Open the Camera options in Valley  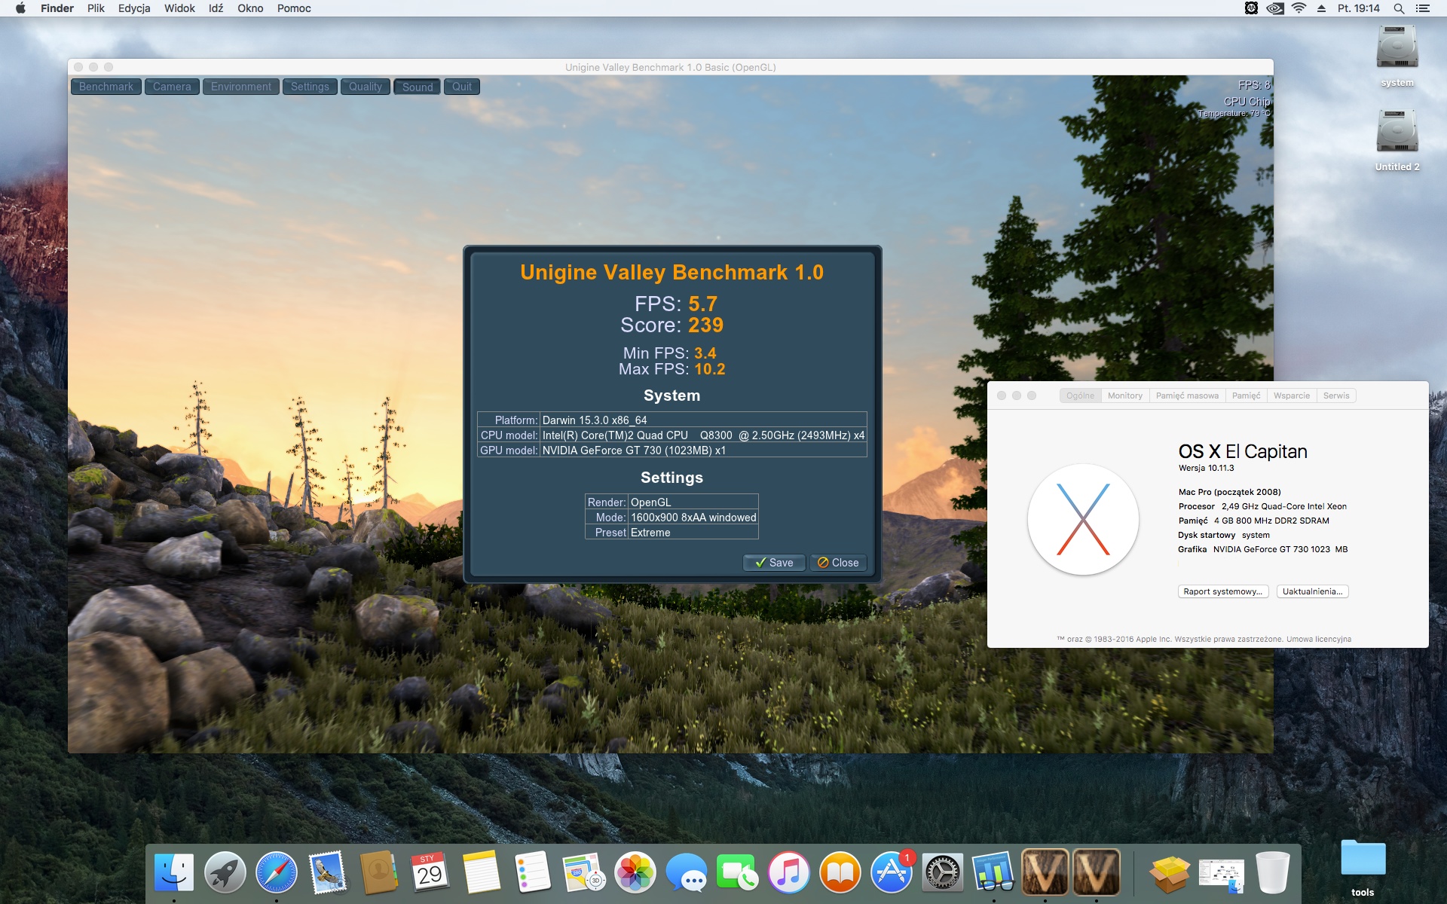(x=172, y=87)
